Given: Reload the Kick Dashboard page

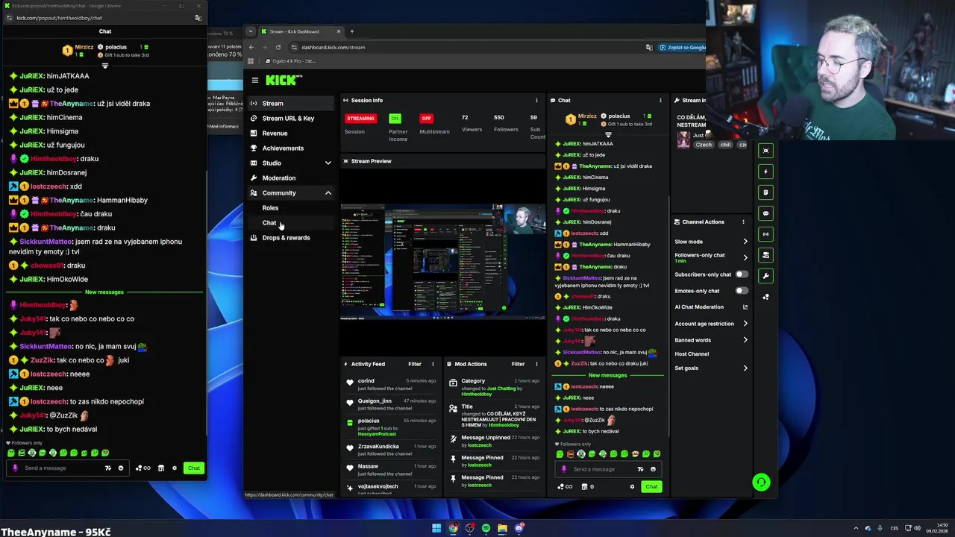Looking at the screenshot, I should click(278, 47).
